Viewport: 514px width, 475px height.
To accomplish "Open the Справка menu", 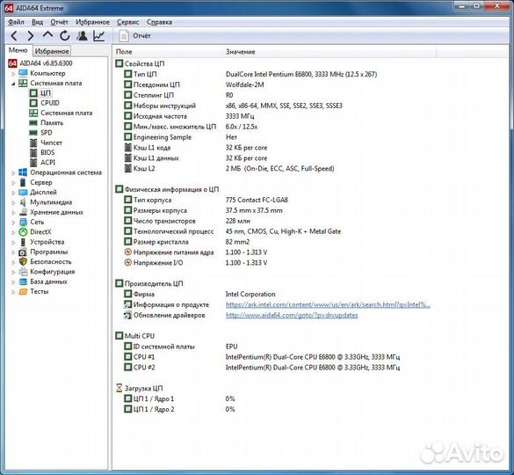I will pos(159,22).
